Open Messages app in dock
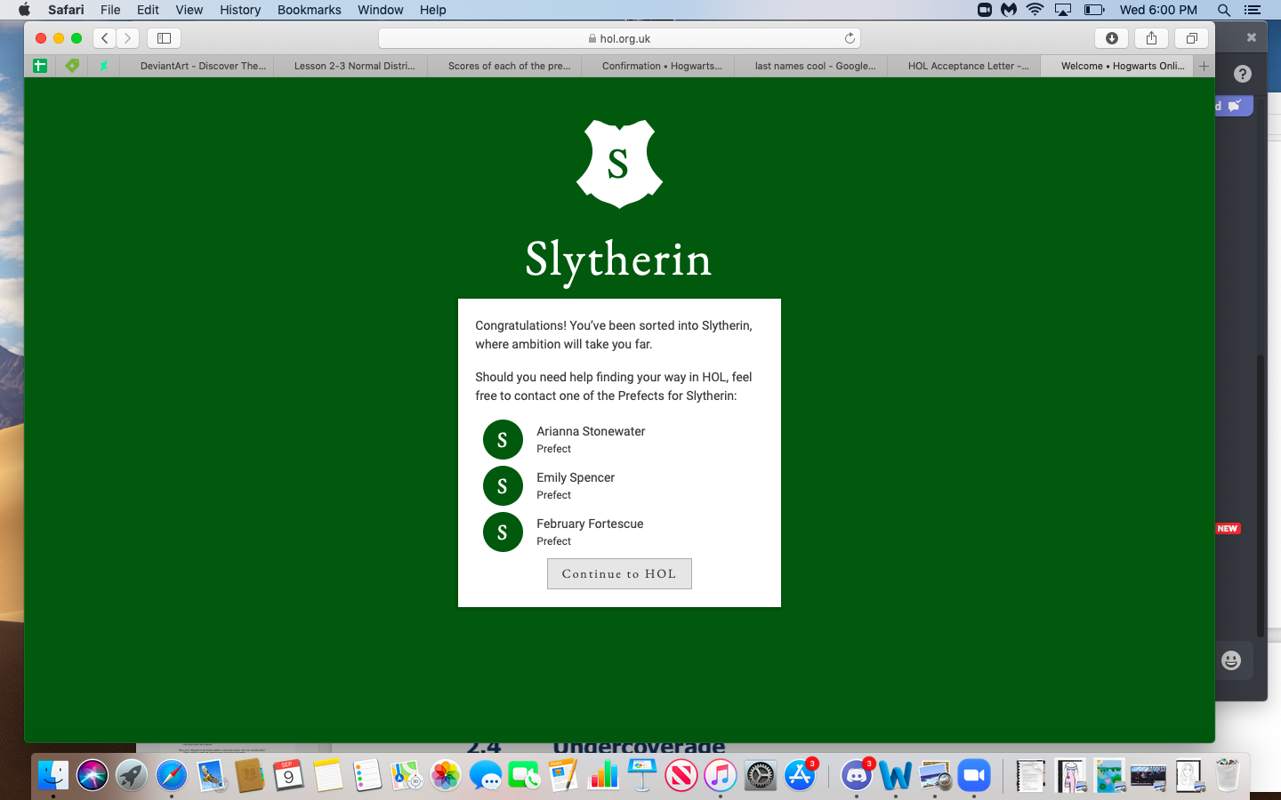1281x800 pixels. click(486, 775)
